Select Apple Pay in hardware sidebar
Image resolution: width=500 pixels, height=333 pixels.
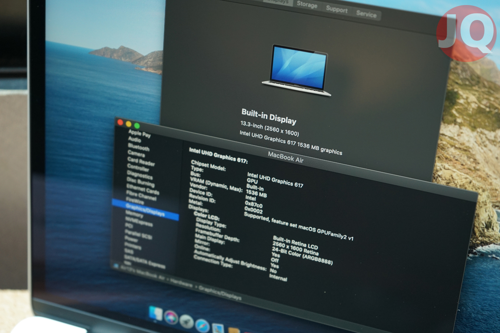coord(140,134)
